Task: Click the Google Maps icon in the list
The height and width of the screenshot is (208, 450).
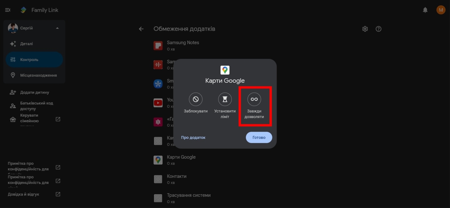Action: tap(158, 160)
